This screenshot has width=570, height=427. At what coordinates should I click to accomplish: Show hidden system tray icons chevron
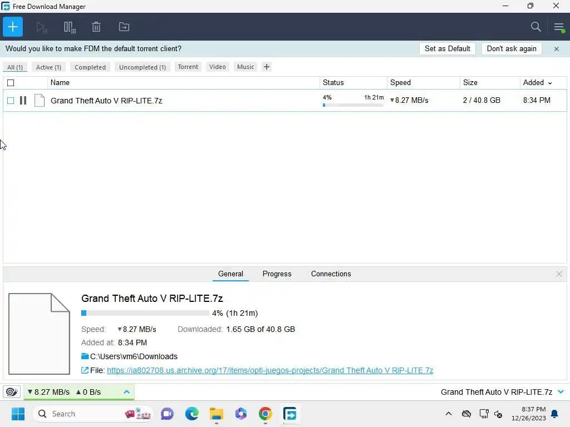tap(449, 414)
